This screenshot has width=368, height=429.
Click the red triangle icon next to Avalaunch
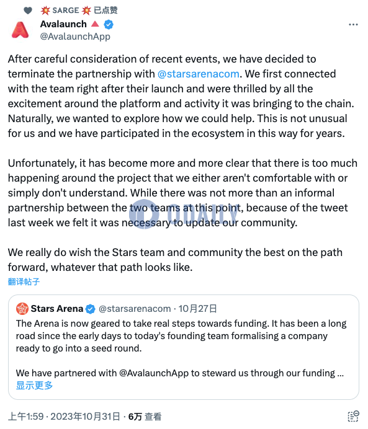tap(95, 24)
